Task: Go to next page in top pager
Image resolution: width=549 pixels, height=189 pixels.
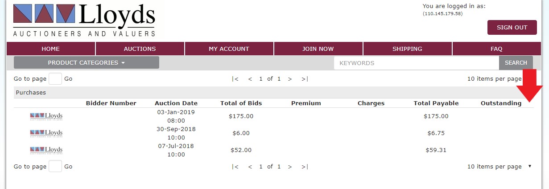Action: (x=290, y=79)
